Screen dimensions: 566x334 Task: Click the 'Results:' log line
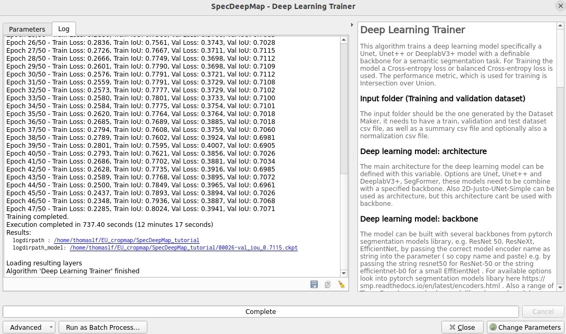[19, 233]
